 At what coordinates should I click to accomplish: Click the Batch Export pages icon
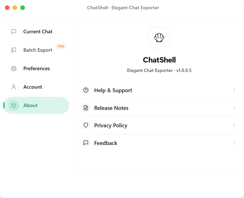(13, 50)
